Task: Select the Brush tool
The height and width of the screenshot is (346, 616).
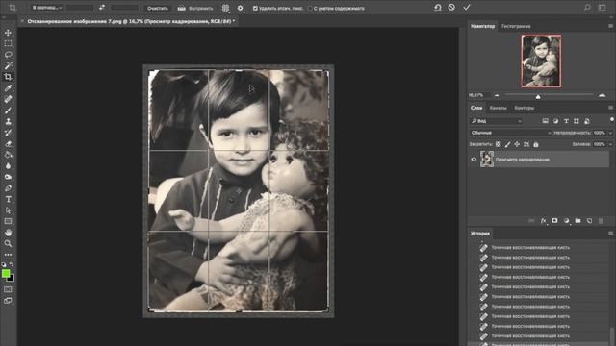Action: click(x=8, y=111)
